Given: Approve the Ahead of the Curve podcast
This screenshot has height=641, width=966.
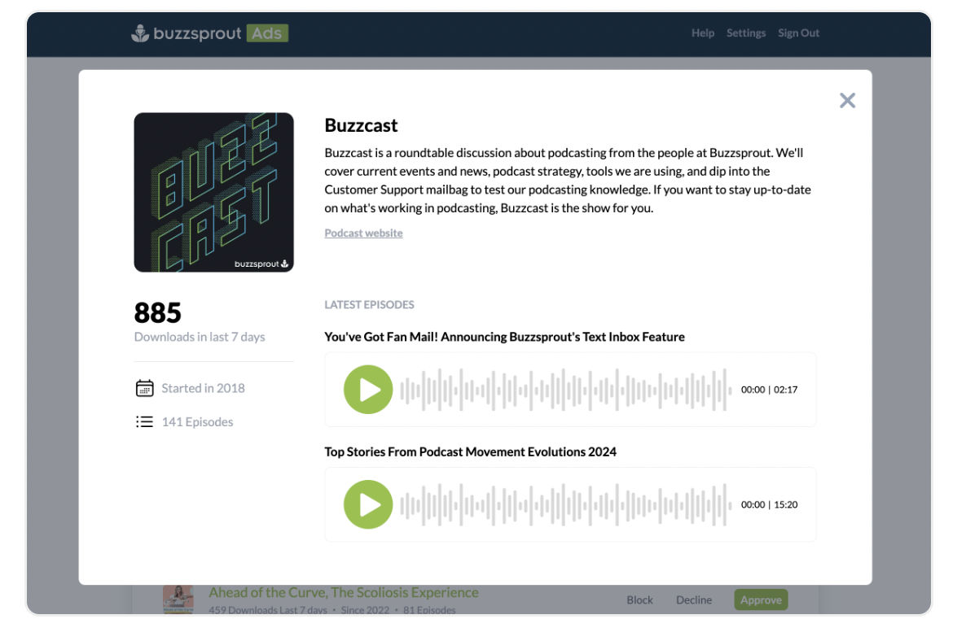Looking at the screenshot, I should pyautogui.click(x=761, y=600).
